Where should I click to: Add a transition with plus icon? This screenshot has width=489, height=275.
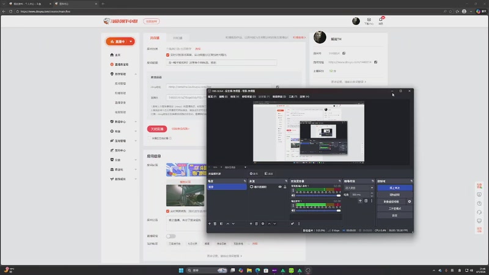tap(360, 201)
